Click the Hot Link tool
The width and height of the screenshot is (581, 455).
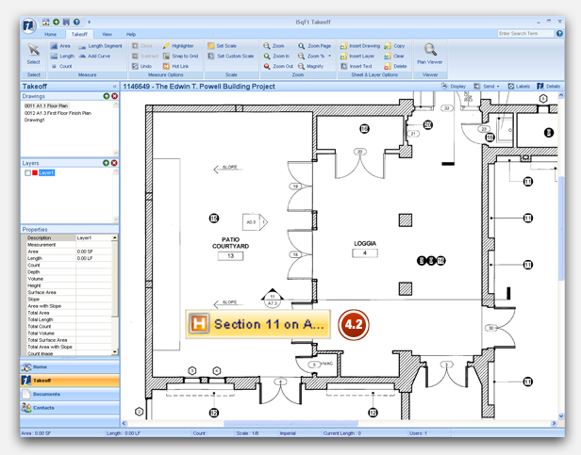tap(175, 66)
